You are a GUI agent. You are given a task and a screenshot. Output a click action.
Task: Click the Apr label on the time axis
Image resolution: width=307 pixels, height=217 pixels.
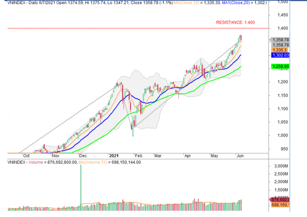point(187,156)
